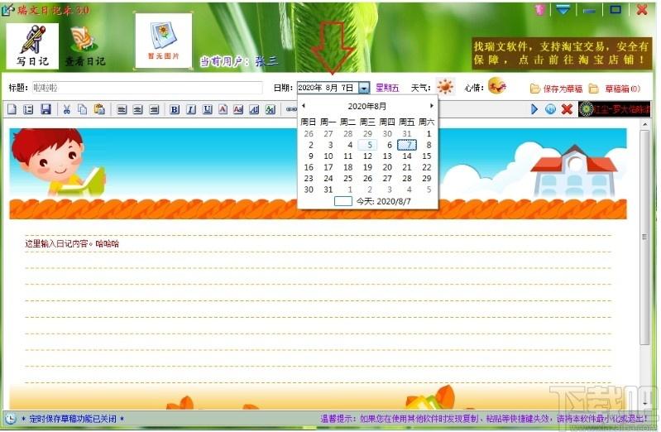Screen dimensions: 661x432
Task: Go to previous month in calendar
Action: coord(304,106)
